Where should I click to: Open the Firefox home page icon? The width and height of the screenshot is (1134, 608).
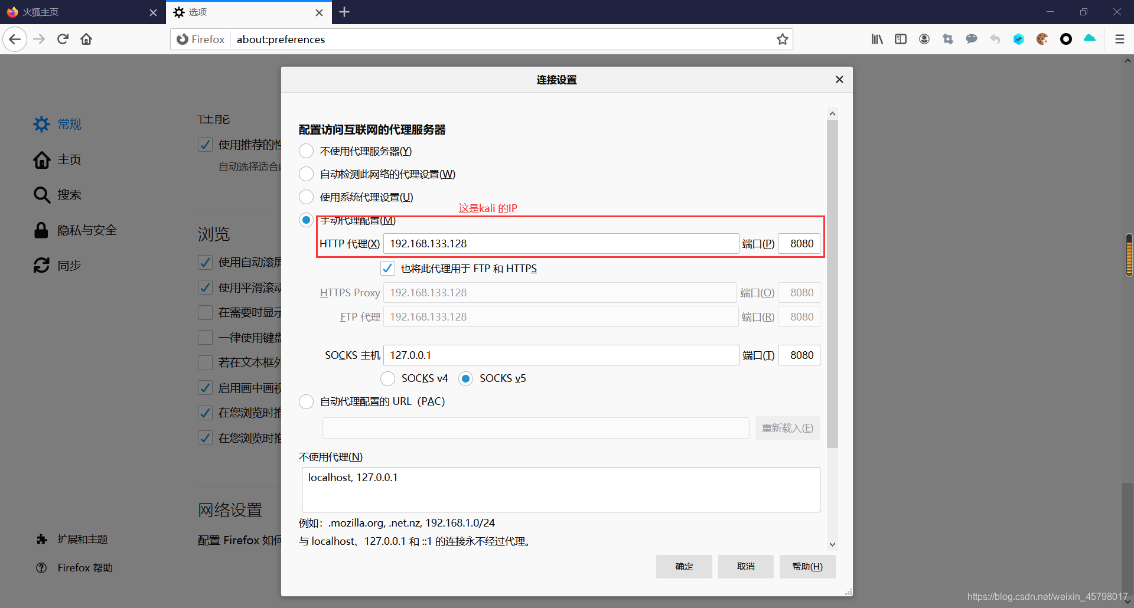click(86, 40)
